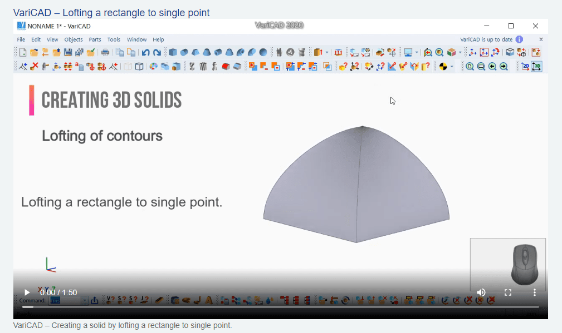
Task: Click the center of gravity icon
Action: [443, 67]
